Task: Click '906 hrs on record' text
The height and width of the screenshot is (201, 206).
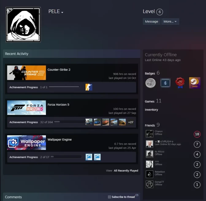Action: (x=124, y=74)
